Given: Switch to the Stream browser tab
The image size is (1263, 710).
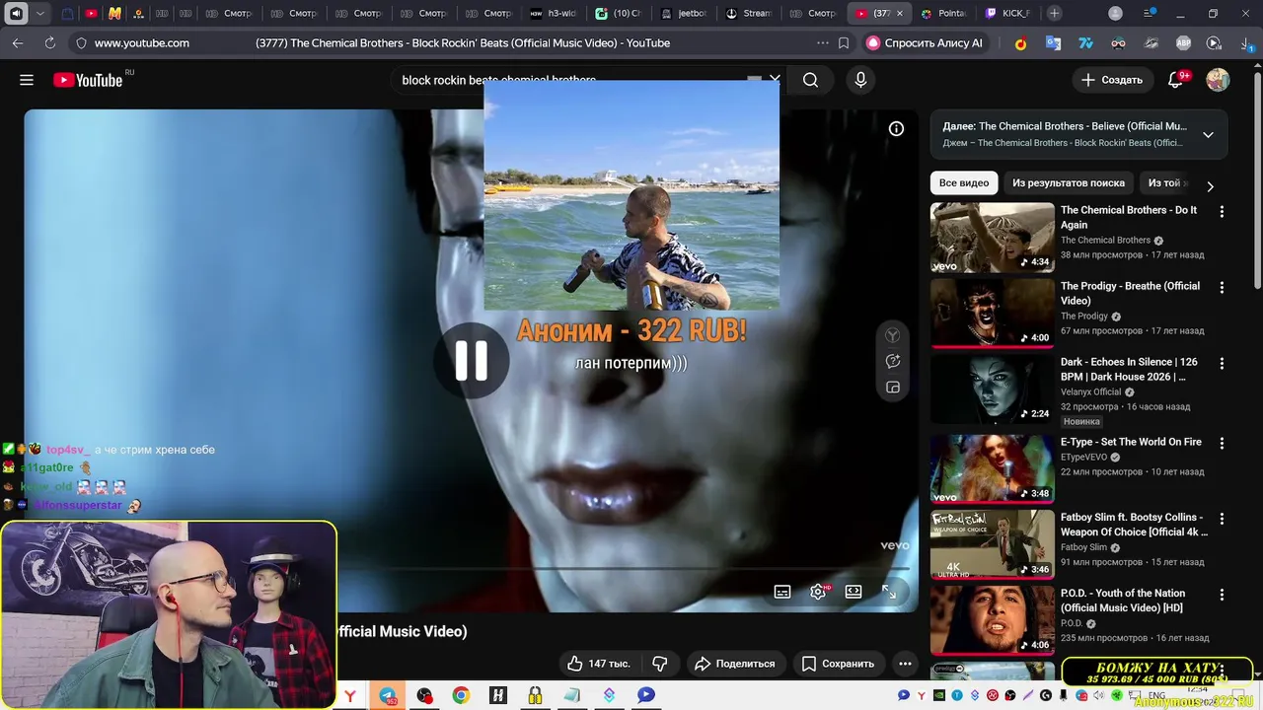Looking at the screenshot, I should pyautogui.click(x=749, y=14).
